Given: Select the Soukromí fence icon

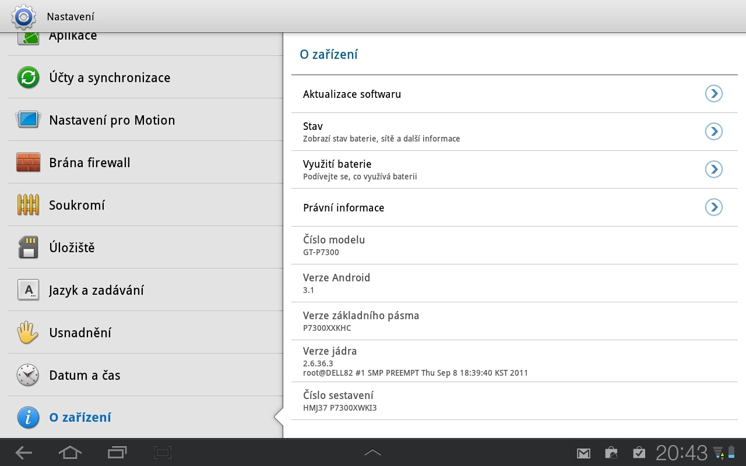Looking at the screenshot, I should pyautogui.click(x=27, y=204).
